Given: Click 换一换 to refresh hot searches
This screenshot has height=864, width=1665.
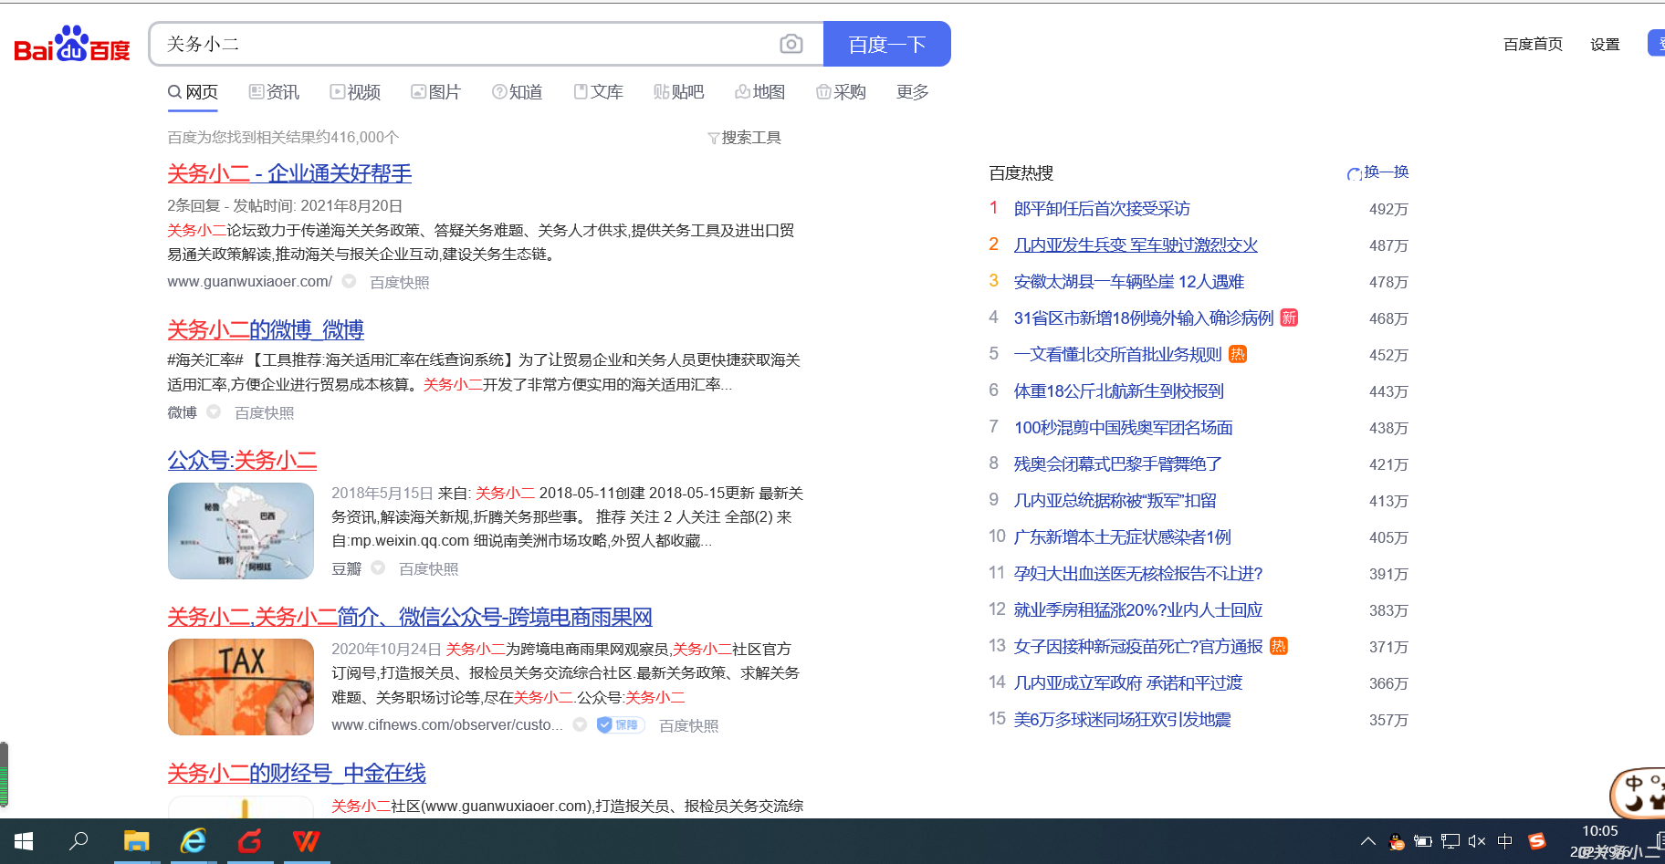Looking at the screenshot, I should coord(1378,172).
